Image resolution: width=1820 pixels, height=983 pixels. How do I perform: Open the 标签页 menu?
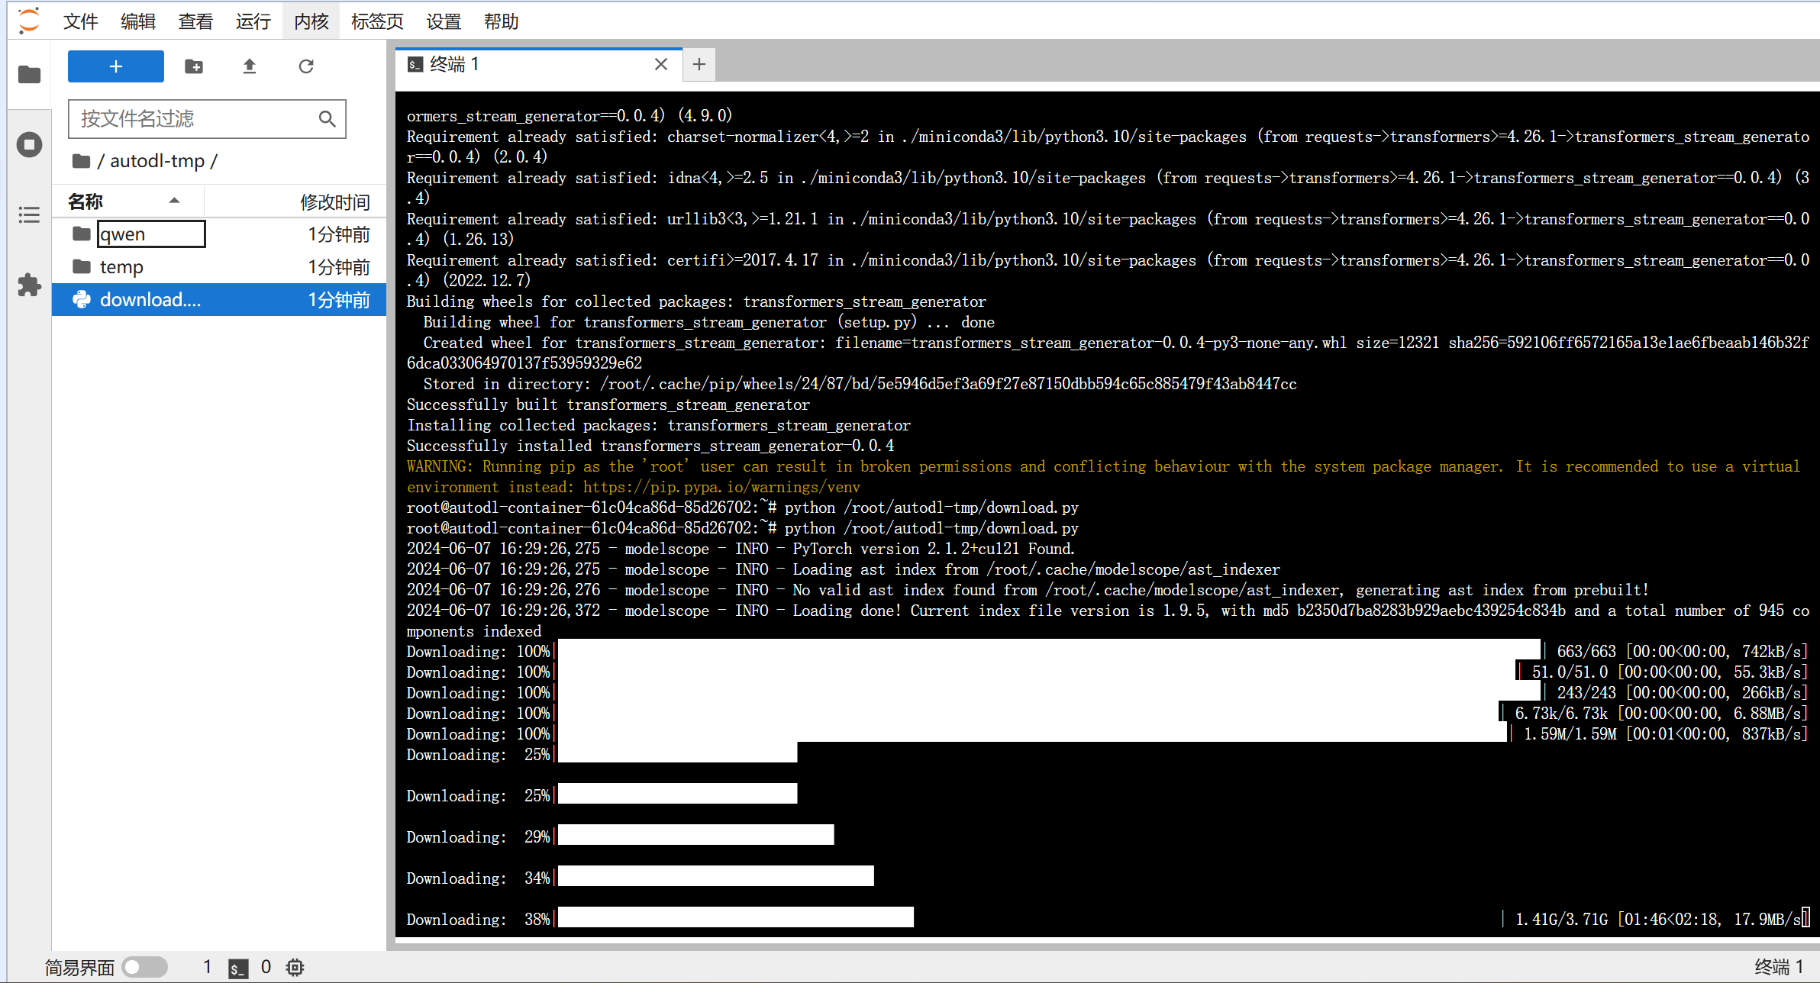(377, 21)
